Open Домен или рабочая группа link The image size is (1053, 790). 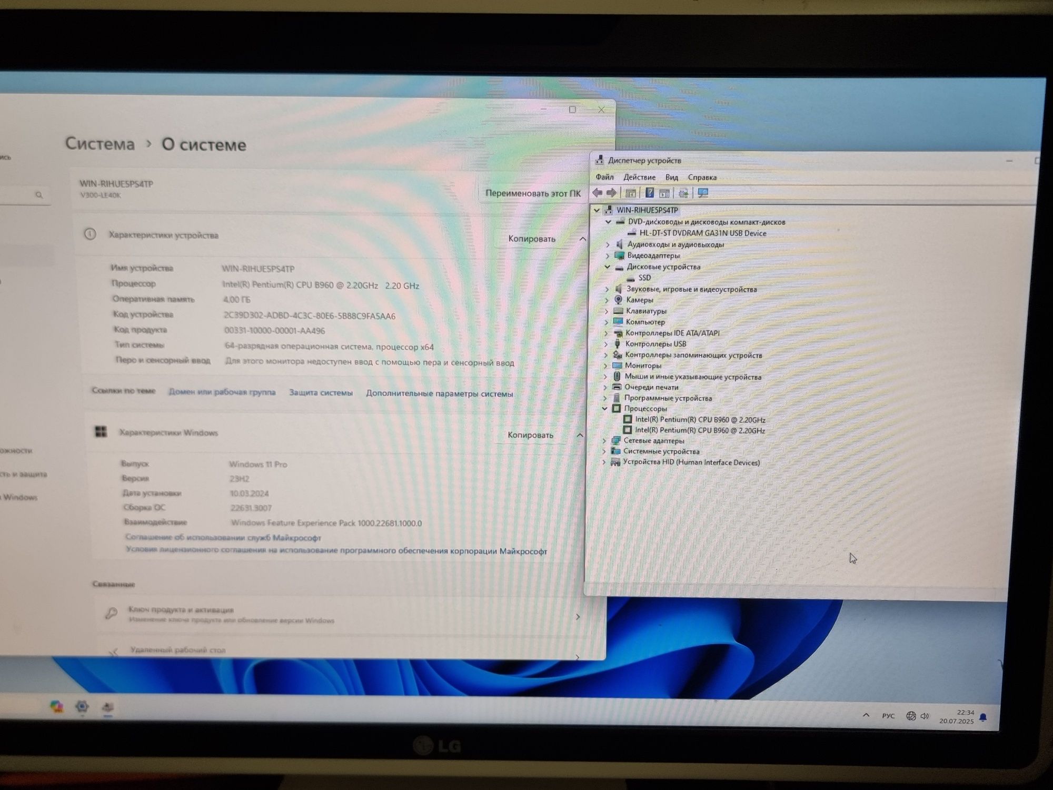(x=222, y=392)
